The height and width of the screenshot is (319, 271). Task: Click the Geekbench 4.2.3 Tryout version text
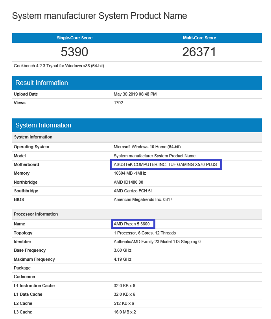(59, 66)
